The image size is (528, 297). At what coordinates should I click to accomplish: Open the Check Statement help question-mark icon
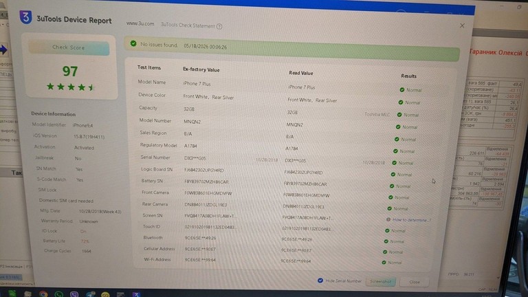point(219,26)
